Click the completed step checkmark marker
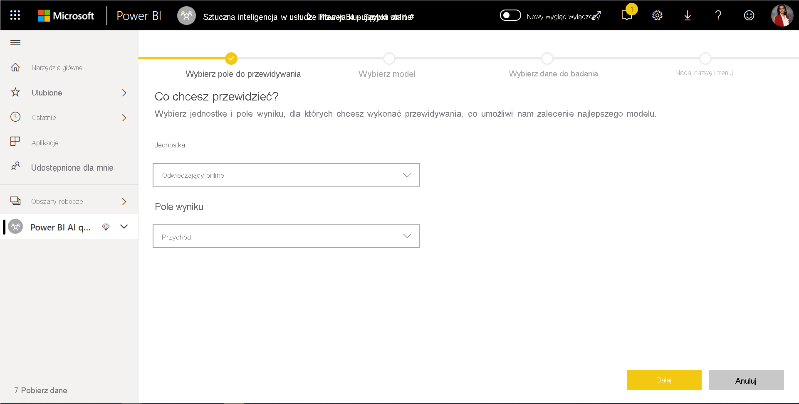The height and width of the screenshot is (404, 799). (231, 59)
